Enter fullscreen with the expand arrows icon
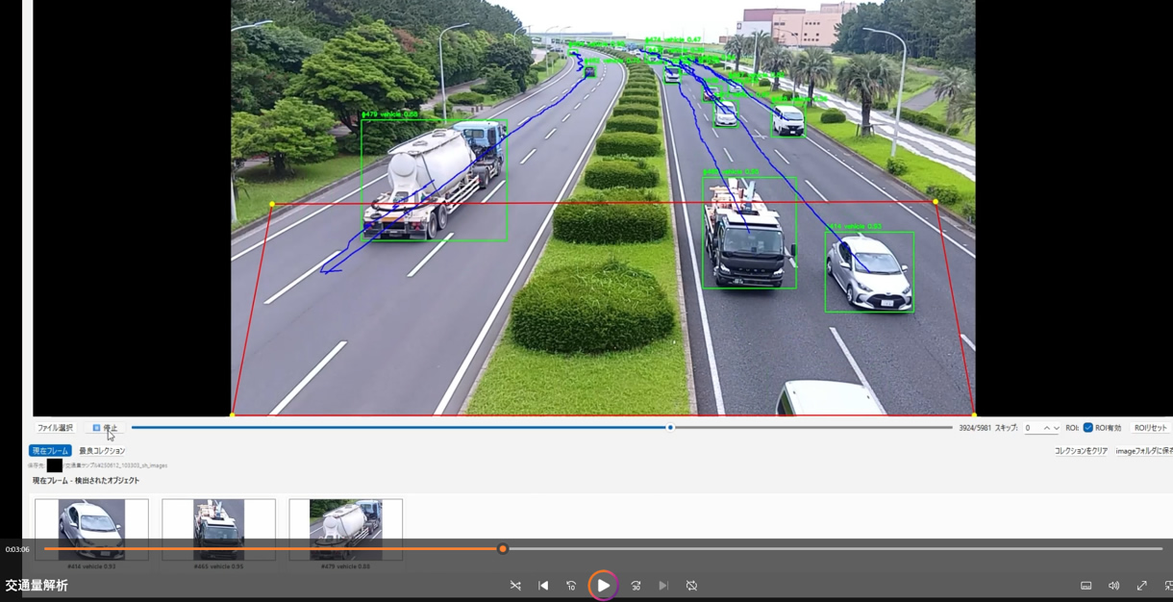This screenshot has height=602, width=1173. 1141,586
